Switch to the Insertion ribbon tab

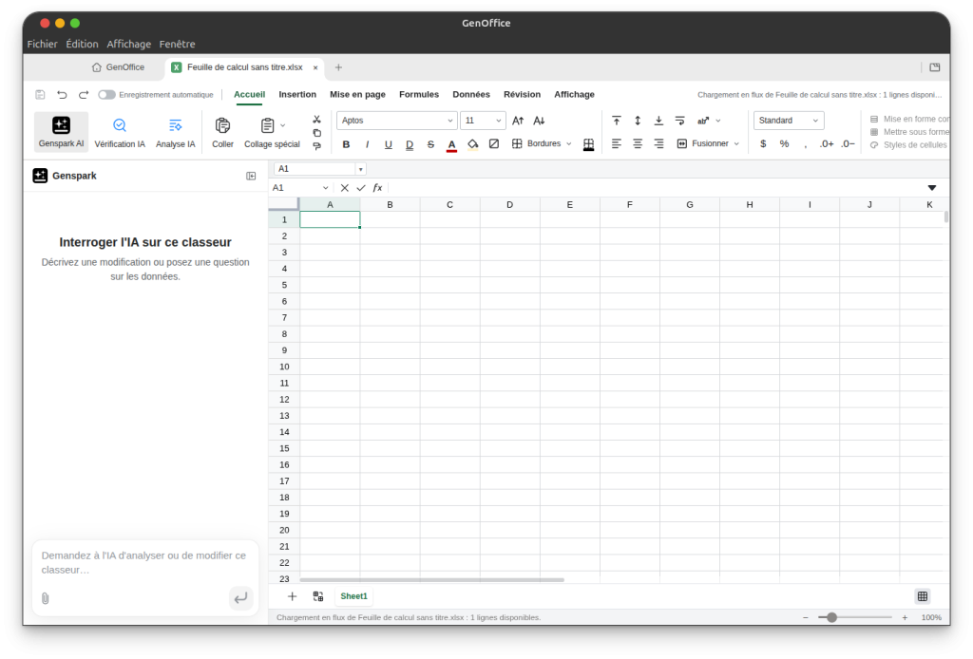click(x=297, y=94)
